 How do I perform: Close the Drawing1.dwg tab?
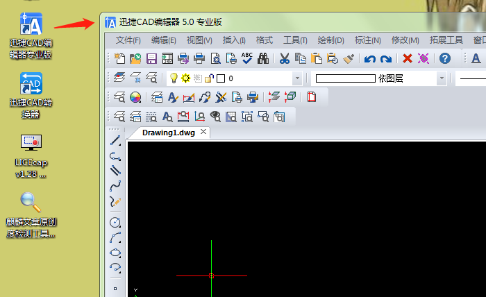click(x=203, y=132)
